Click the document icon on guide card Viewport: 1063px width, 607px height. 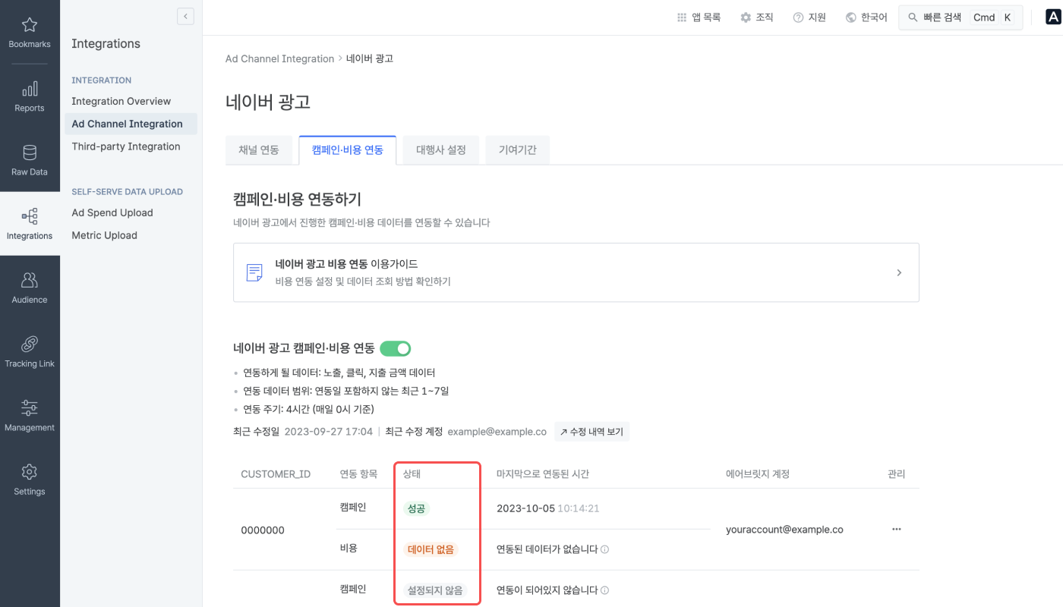[x=255, y=272]
